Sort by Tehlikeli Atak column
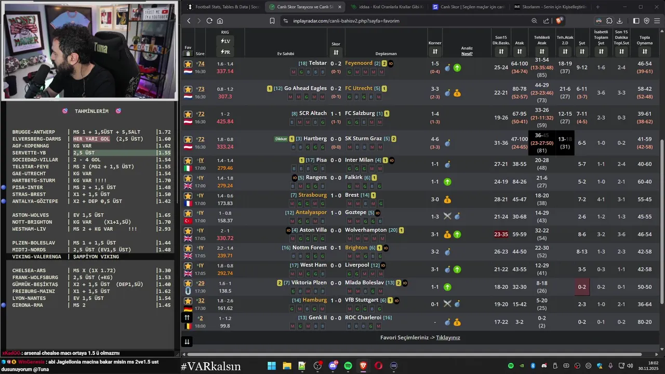Viewport: 665px width, 374px height. click(542, 51)
